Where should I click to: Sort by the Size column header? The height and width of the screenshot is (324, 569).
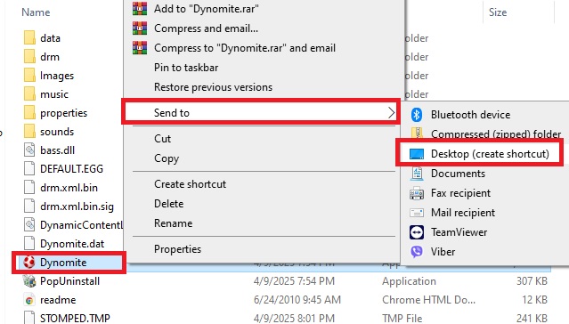(498, 12)
